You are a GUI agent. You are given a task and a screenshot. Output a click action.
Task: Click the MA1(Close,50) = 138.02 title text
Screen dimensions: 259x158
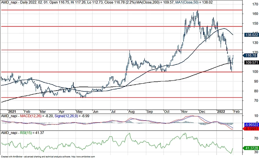pos(193,2)
